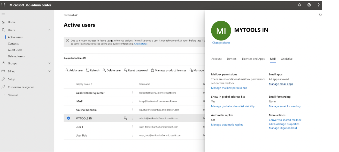Screen dimensions: 339x152
Task: Switch to the Licenses and Apps tab
Action: 253,59
